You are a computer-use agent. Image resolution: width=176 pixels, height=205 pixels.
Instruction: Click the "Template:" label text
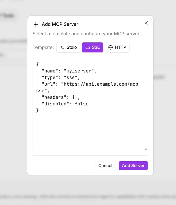[43, 47]
